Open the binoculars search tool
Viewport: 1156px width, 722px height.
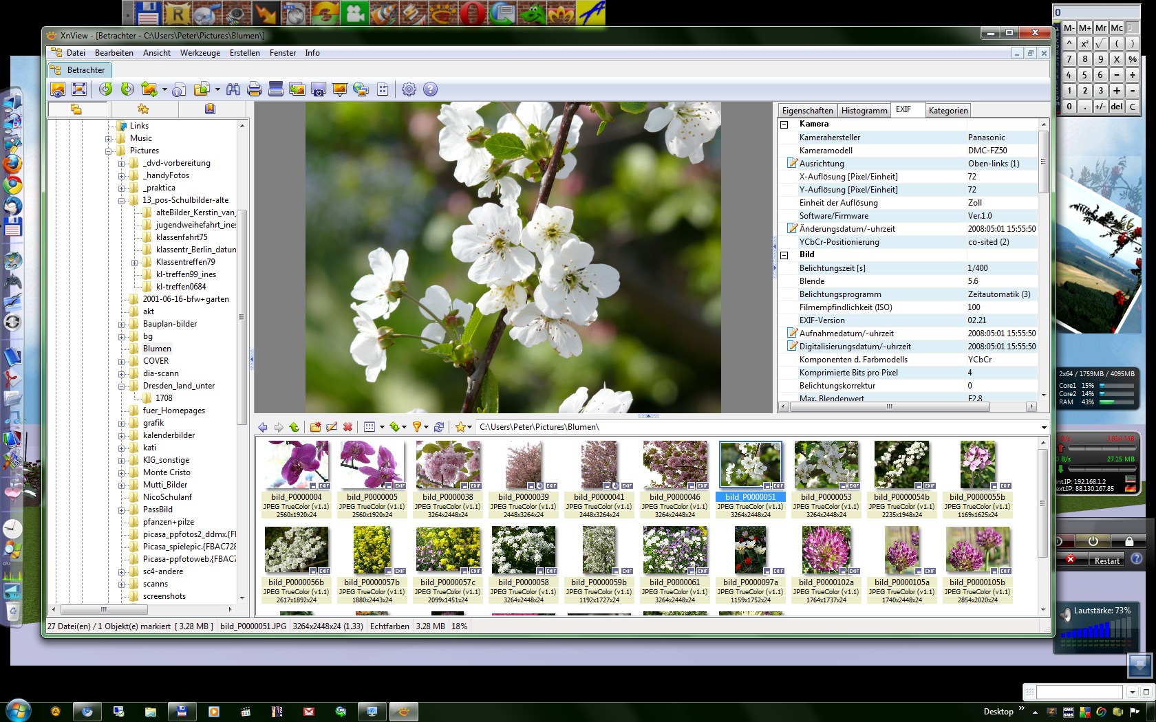[x=233, y=89]
